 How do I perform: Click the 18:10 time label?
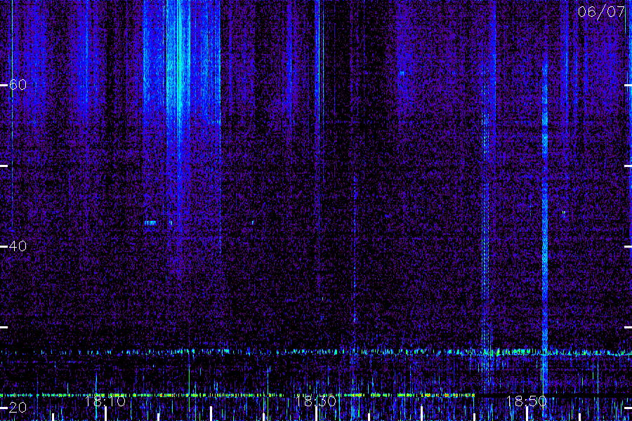(x=105, y=401)
